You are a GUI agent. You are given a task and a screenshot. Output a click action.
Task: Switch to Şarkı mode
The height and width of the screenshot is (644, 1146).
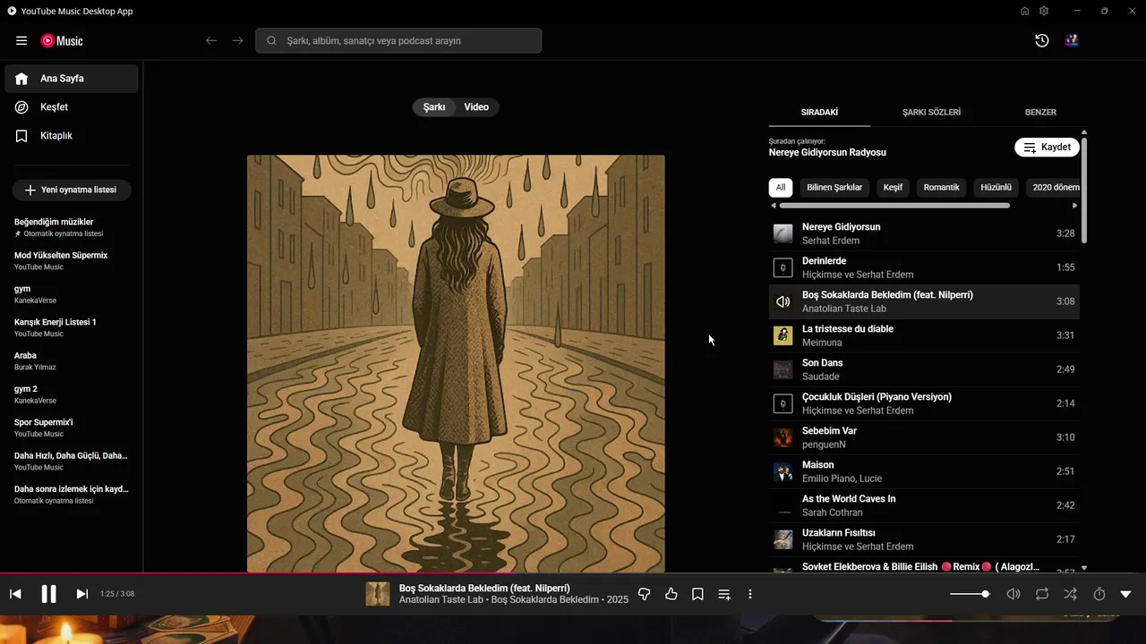434,107
